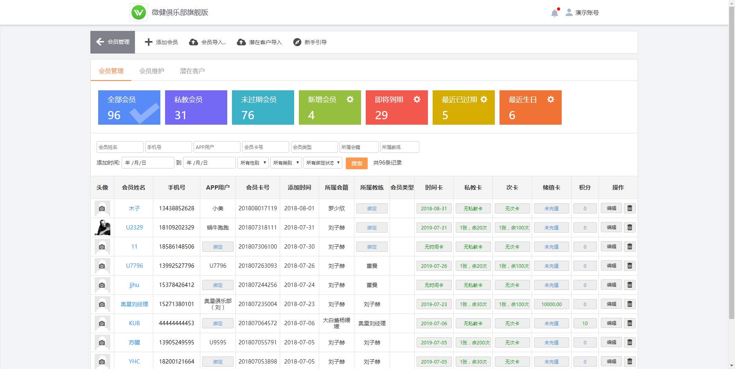Screen dimensions: 735x369
Task: Open member link 奥星刘经理
Action: point(134,304)
